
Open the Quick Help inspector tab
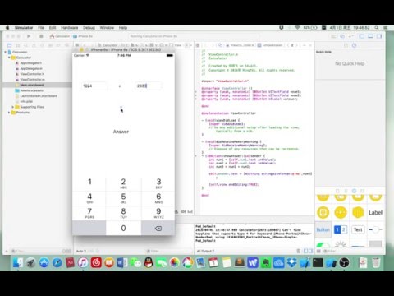[x=354, y=45]
